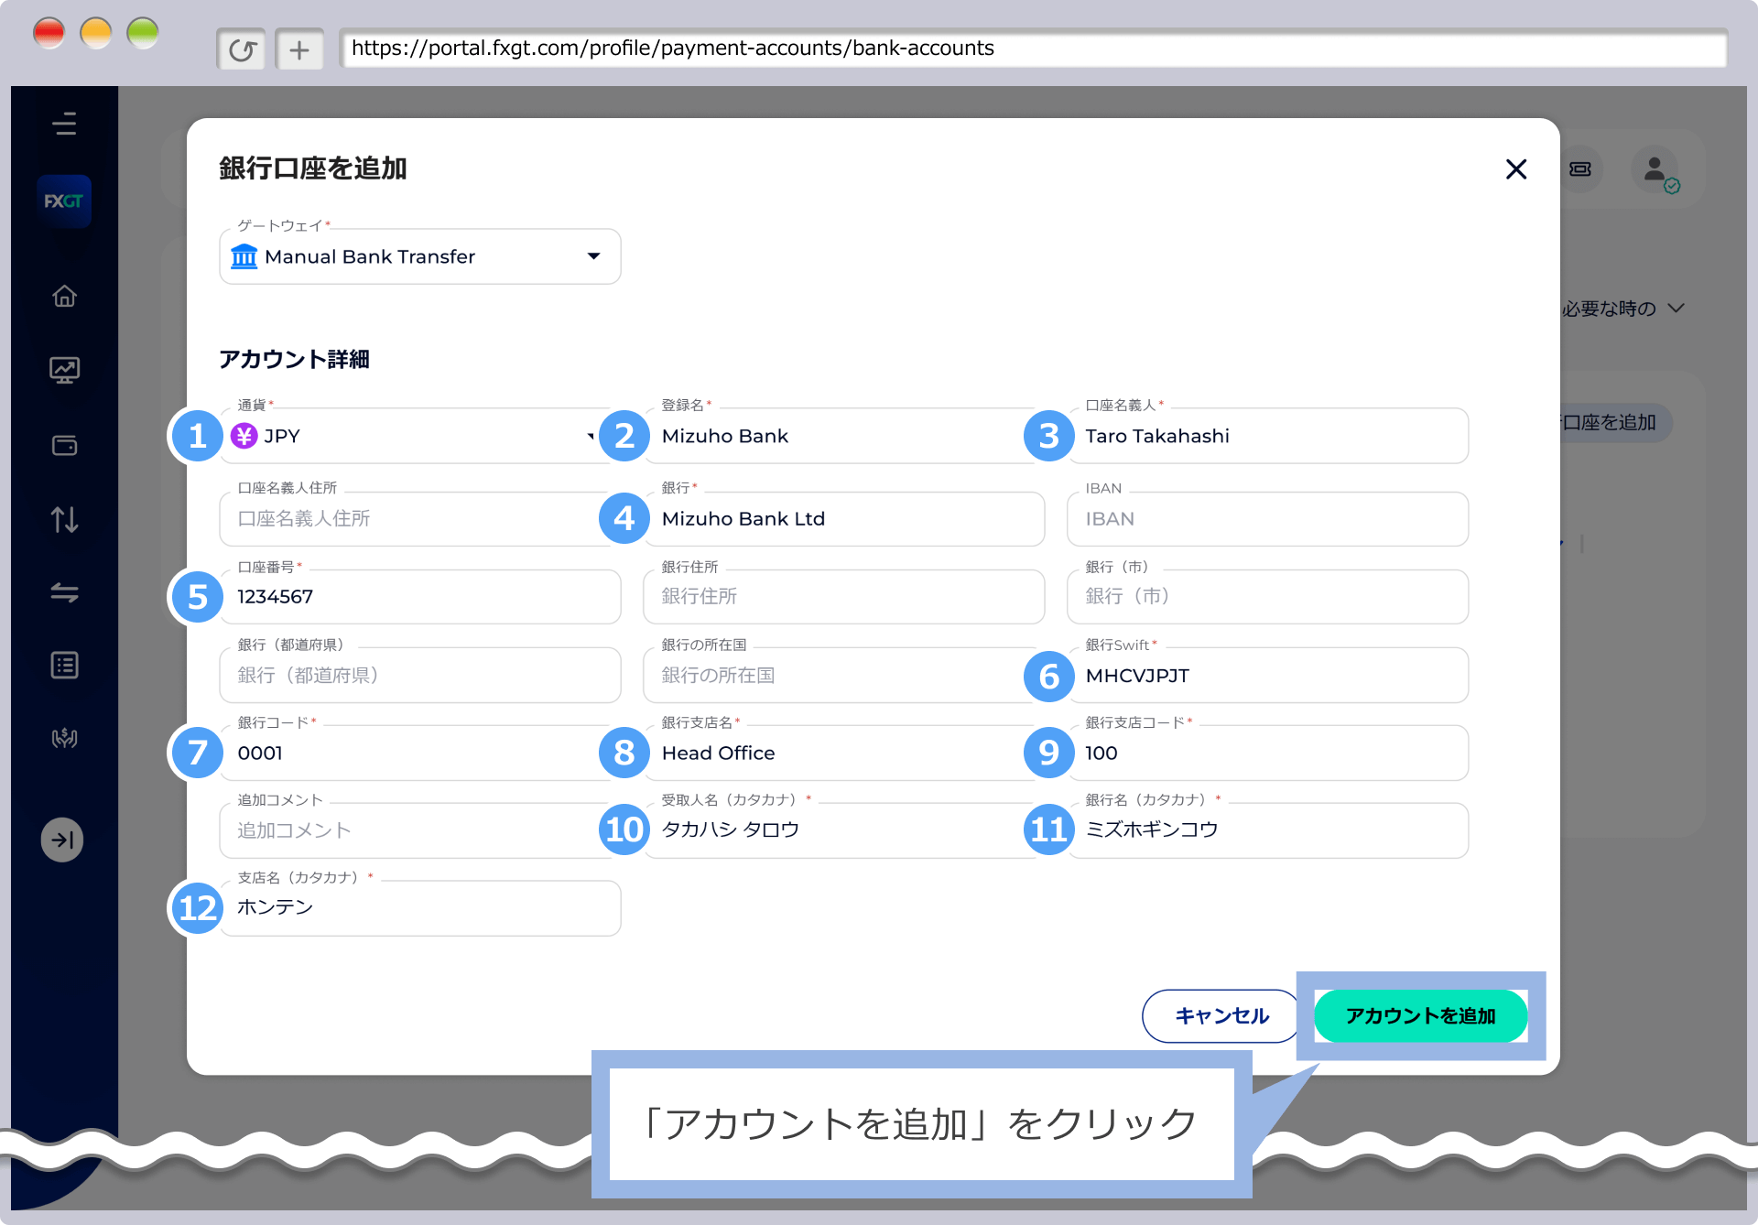This screenshot has width=1758, height=1225.
Task: Click the 口座を追加 button behind the dialog
Action: 1616,423
